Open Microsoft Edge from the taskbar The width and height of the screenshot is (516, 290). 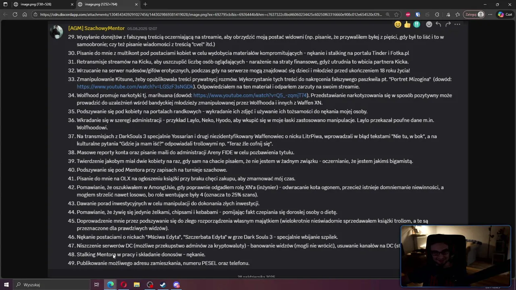point(110,285)
